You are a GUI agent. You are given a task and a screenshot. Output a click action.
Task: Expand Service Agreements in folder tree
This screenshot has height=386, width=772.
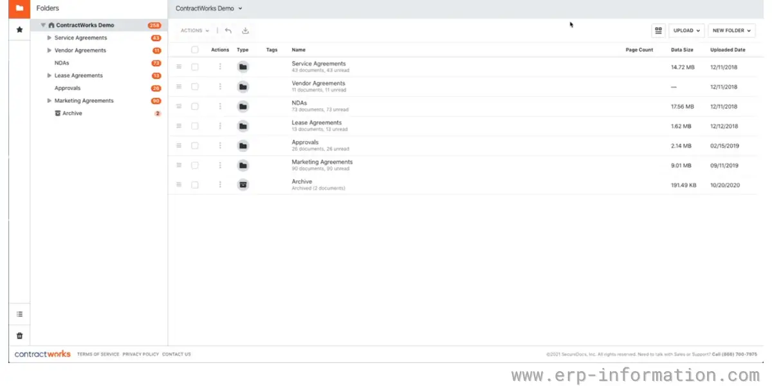(50, 38)
